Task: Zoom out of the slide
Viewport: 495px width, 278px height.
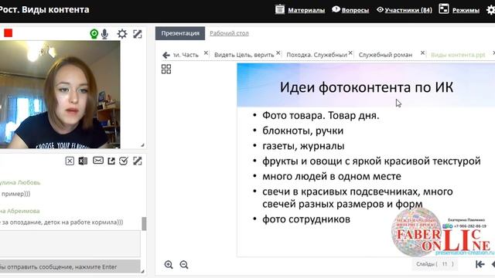Action: (x=184, y=264)
